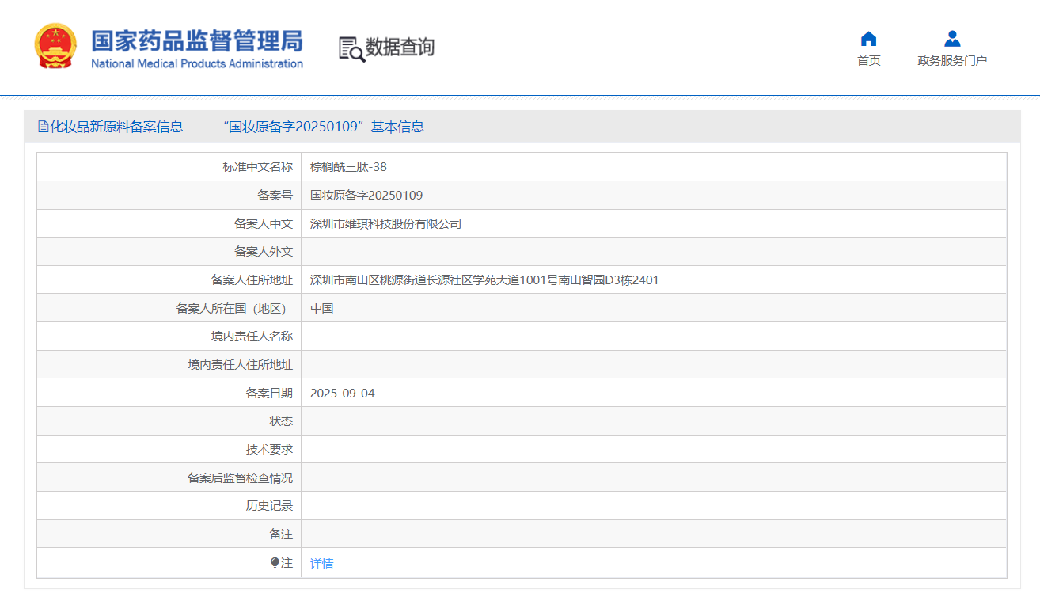Viewport: 1040px width, 601px height.
Task: Click the 政务服务门户 person icon
Action: 952,39
